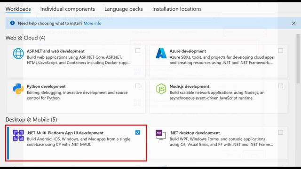Click the Web & Cloud (4) heading

tap(25, 38)
